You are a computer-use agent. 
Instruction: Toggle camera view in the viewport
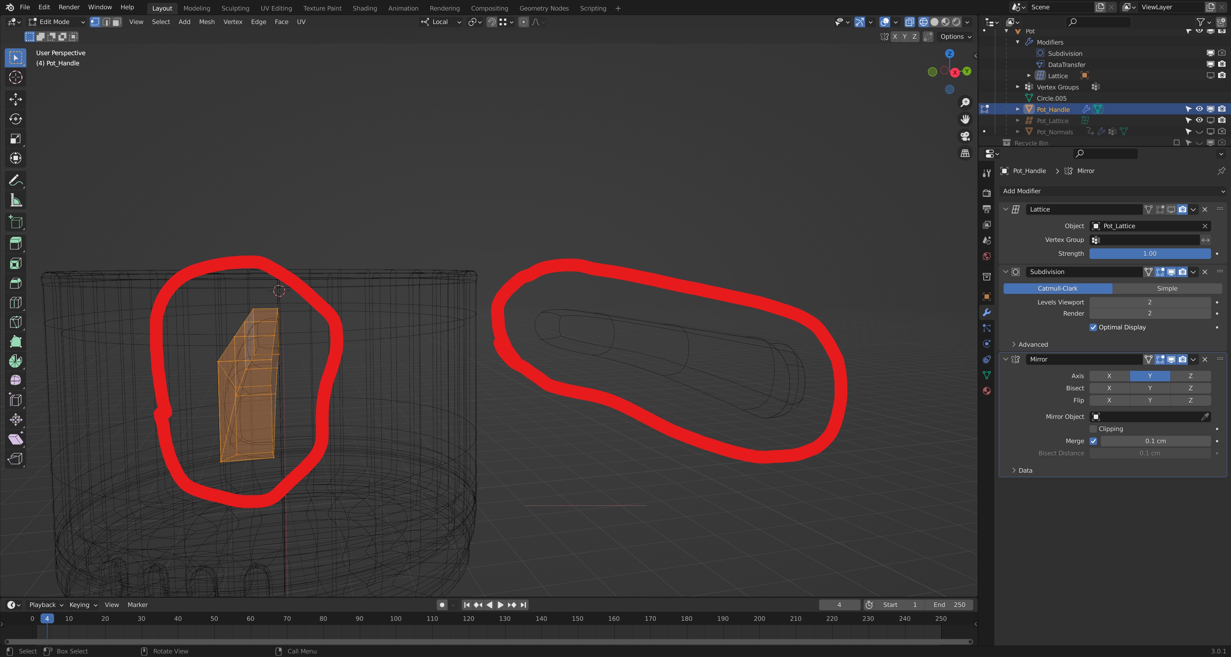(965, 137)
